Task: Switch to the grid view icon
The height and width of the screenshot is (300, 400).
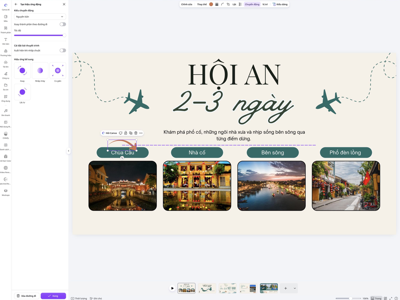Action: tap(385, 298)
